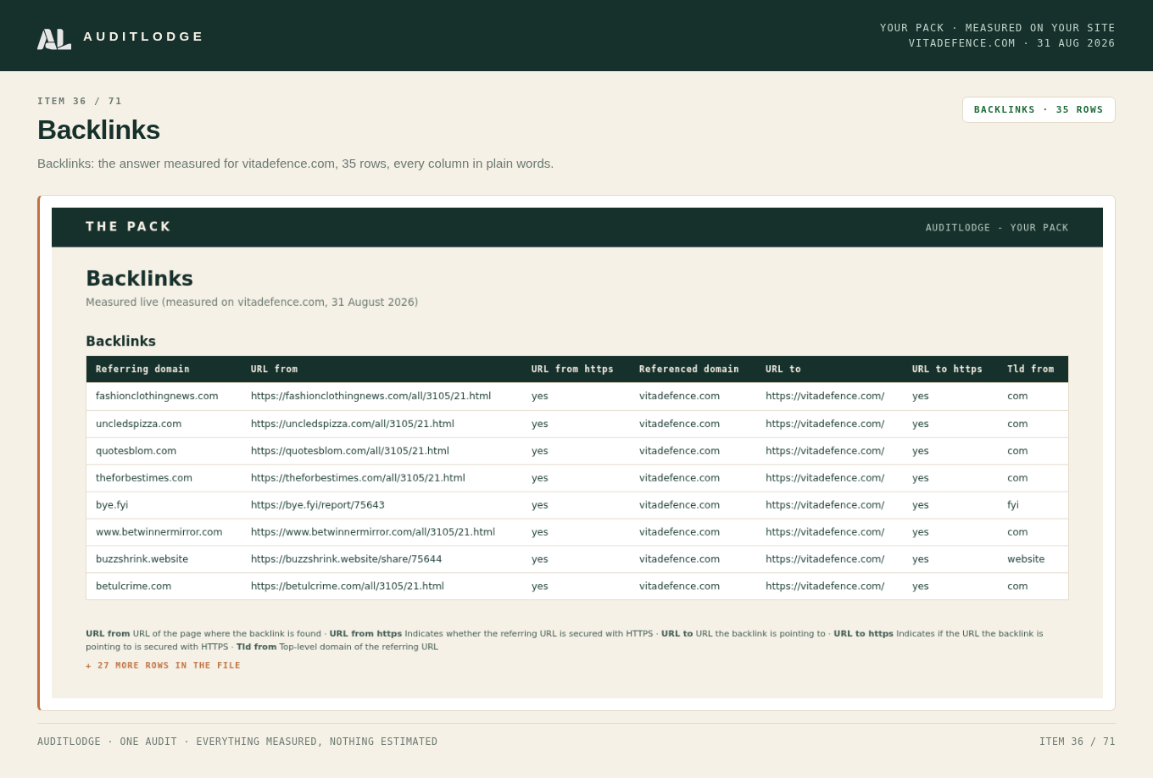Click the https://buzzshrink.website/share/75644 URL

pos(346,559)
